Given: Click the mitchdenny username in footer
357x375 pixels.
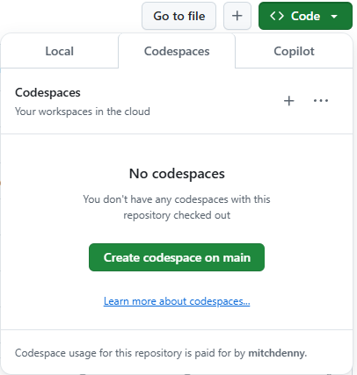Looking at the screenshot, I should click(x=277, y=353).
